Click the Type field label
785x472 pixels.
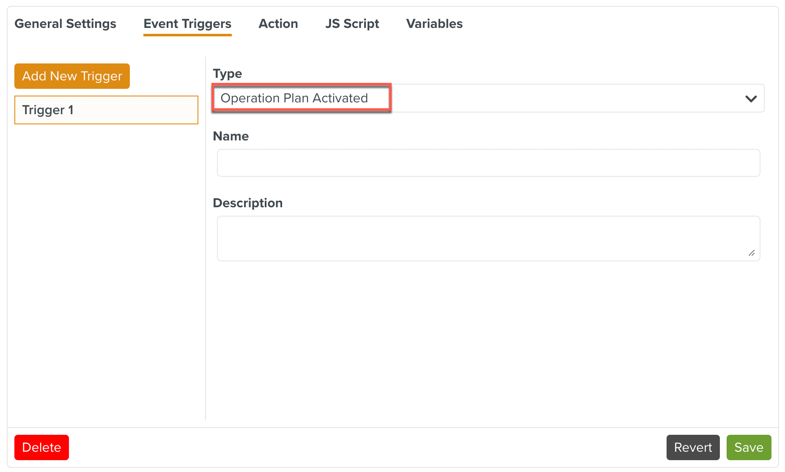pyautogui.click(x=227, y=73)
